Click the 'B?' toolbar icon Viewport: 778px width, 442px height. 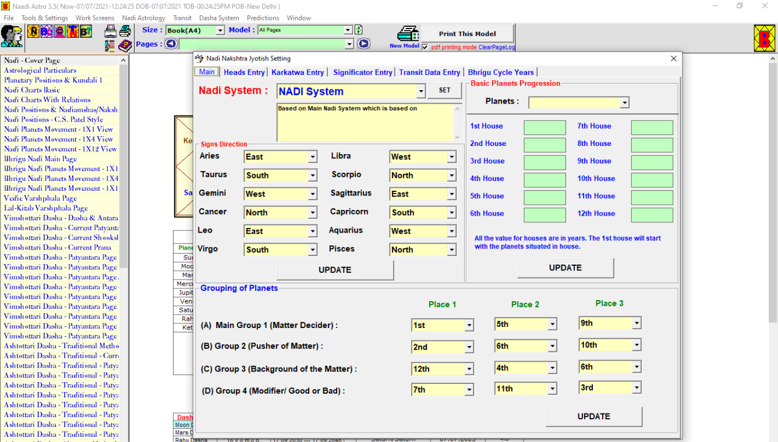86,31
